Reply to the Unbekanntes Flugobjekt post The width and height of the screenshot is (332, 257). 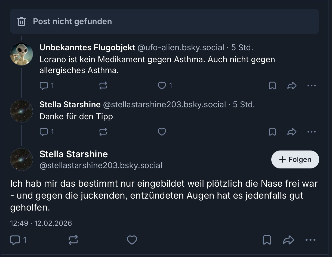[x=44, y=86]
